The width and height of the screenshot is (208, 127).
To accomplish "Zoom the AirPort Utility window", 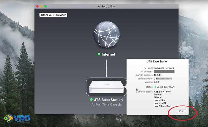I will [46, 7].
